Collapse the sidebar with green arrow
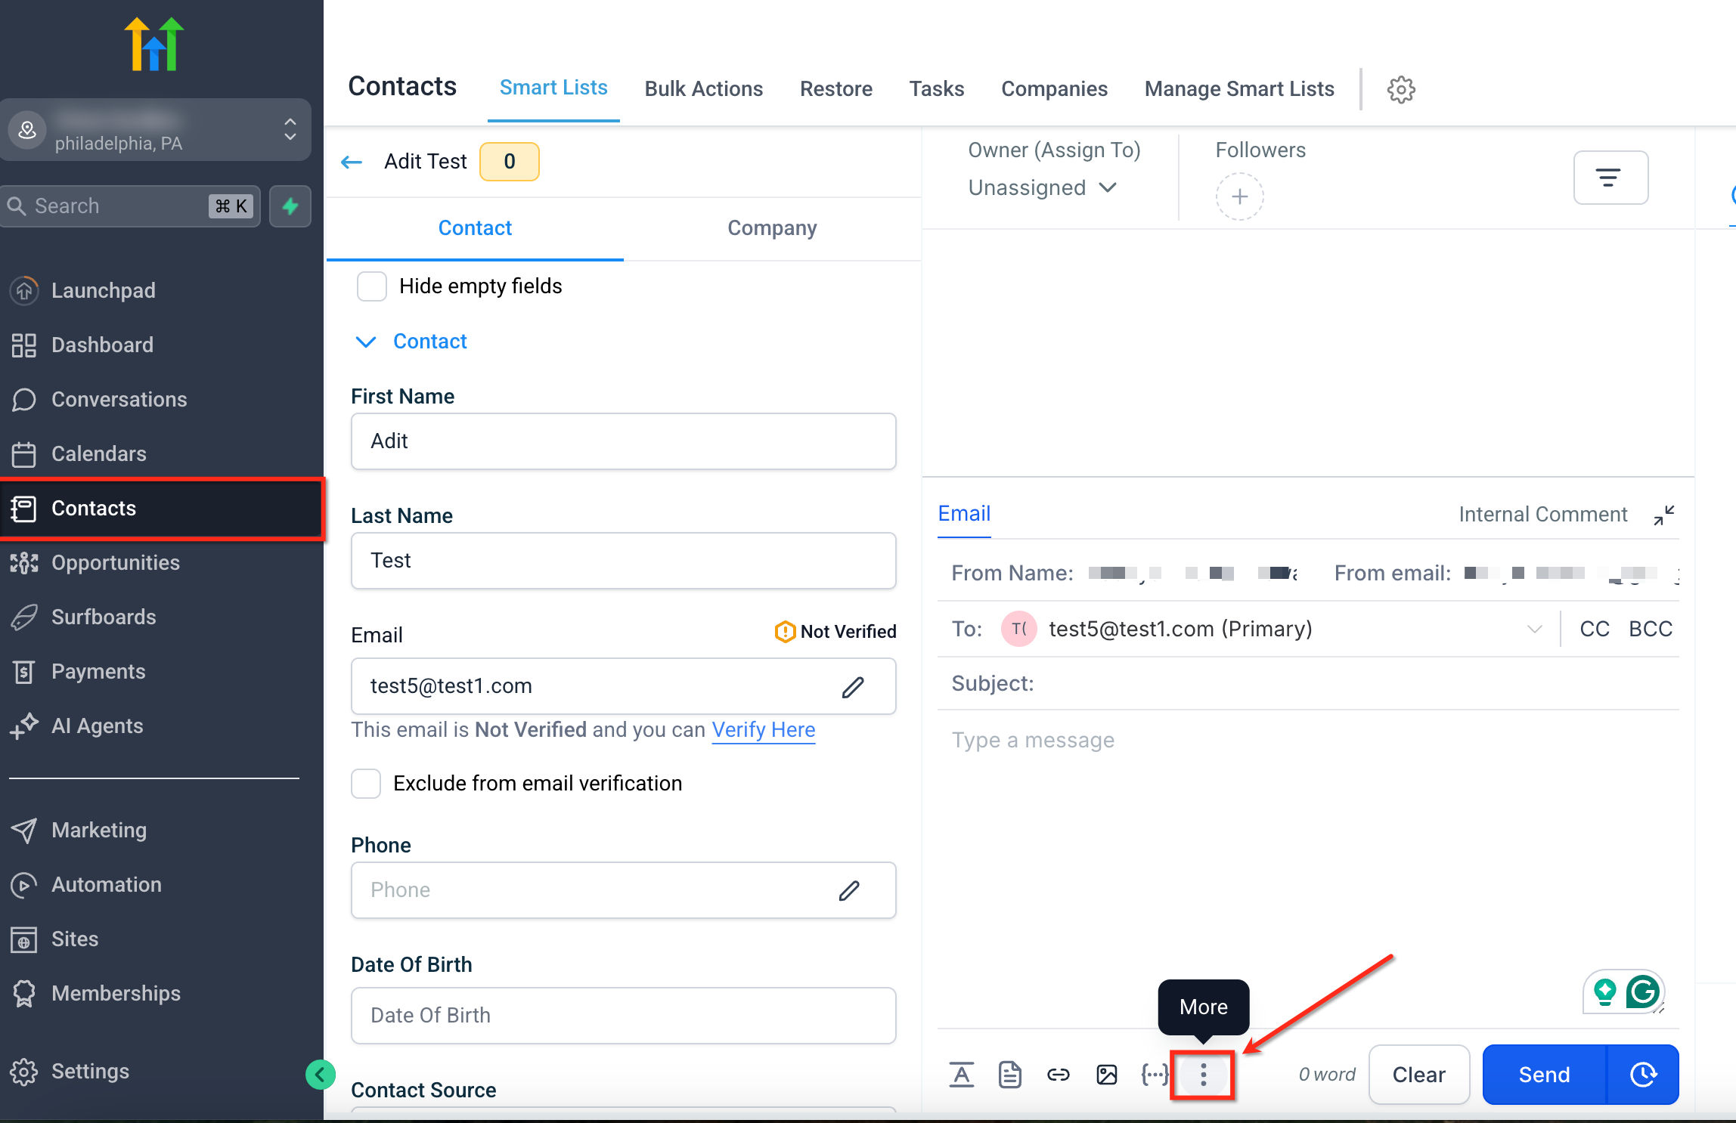Screen dimensions: 1736x1123 tap(321, 1074)
